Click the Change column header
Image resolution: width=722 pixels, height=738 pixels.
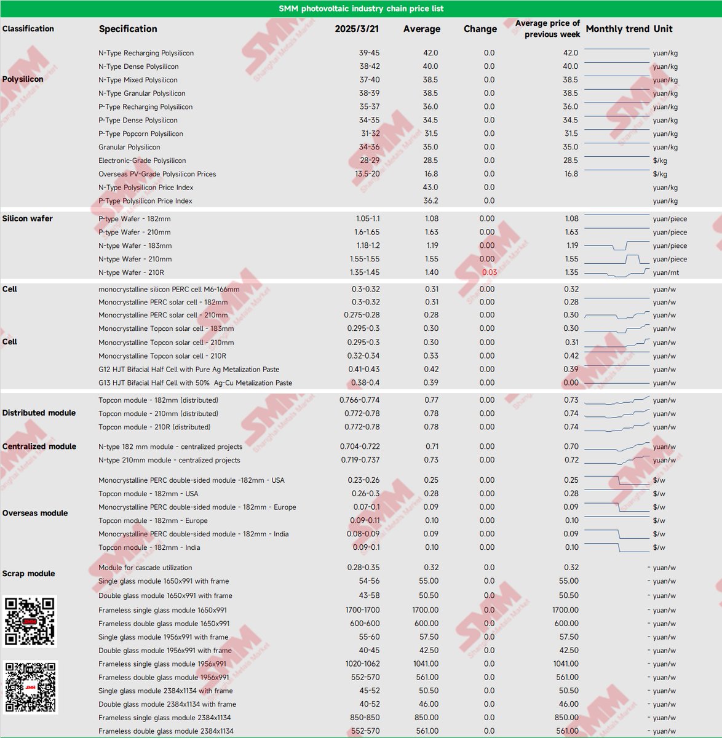480,29
